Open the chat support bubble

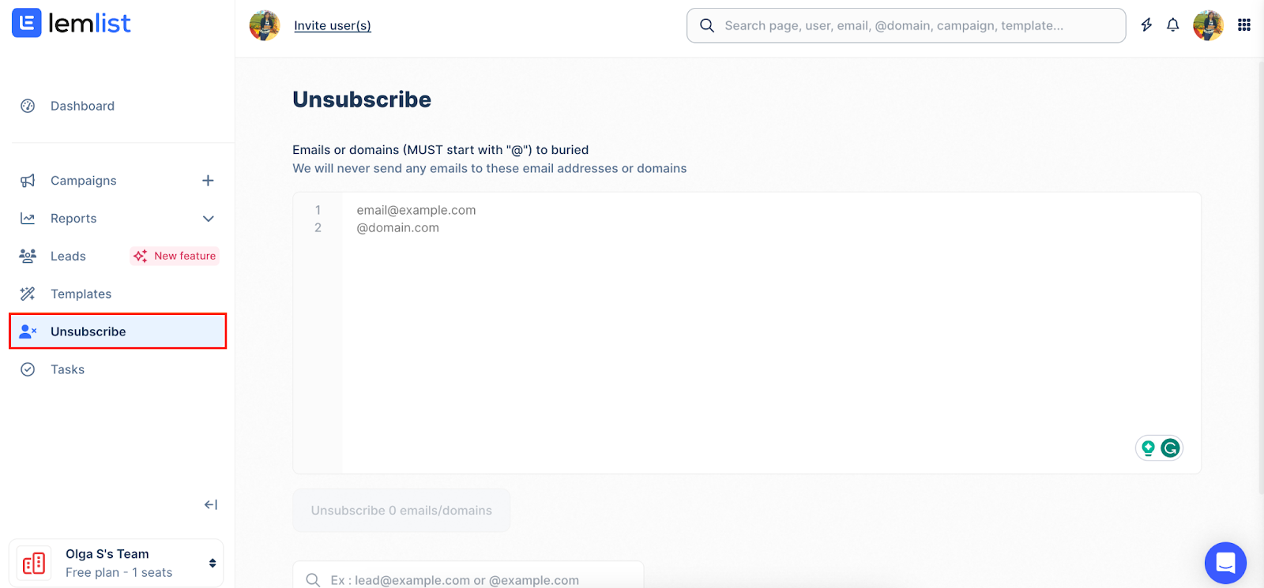click(1225, 563)
